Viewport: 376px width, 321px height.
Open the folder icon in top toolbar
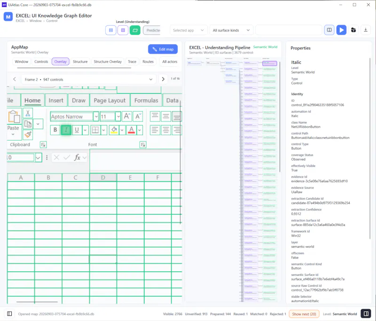353,30
